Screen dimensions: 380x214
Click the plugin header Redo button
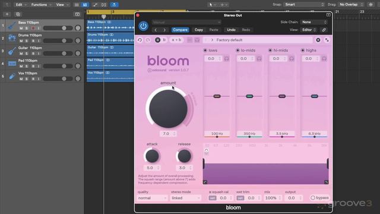click(x=246, y=30)
